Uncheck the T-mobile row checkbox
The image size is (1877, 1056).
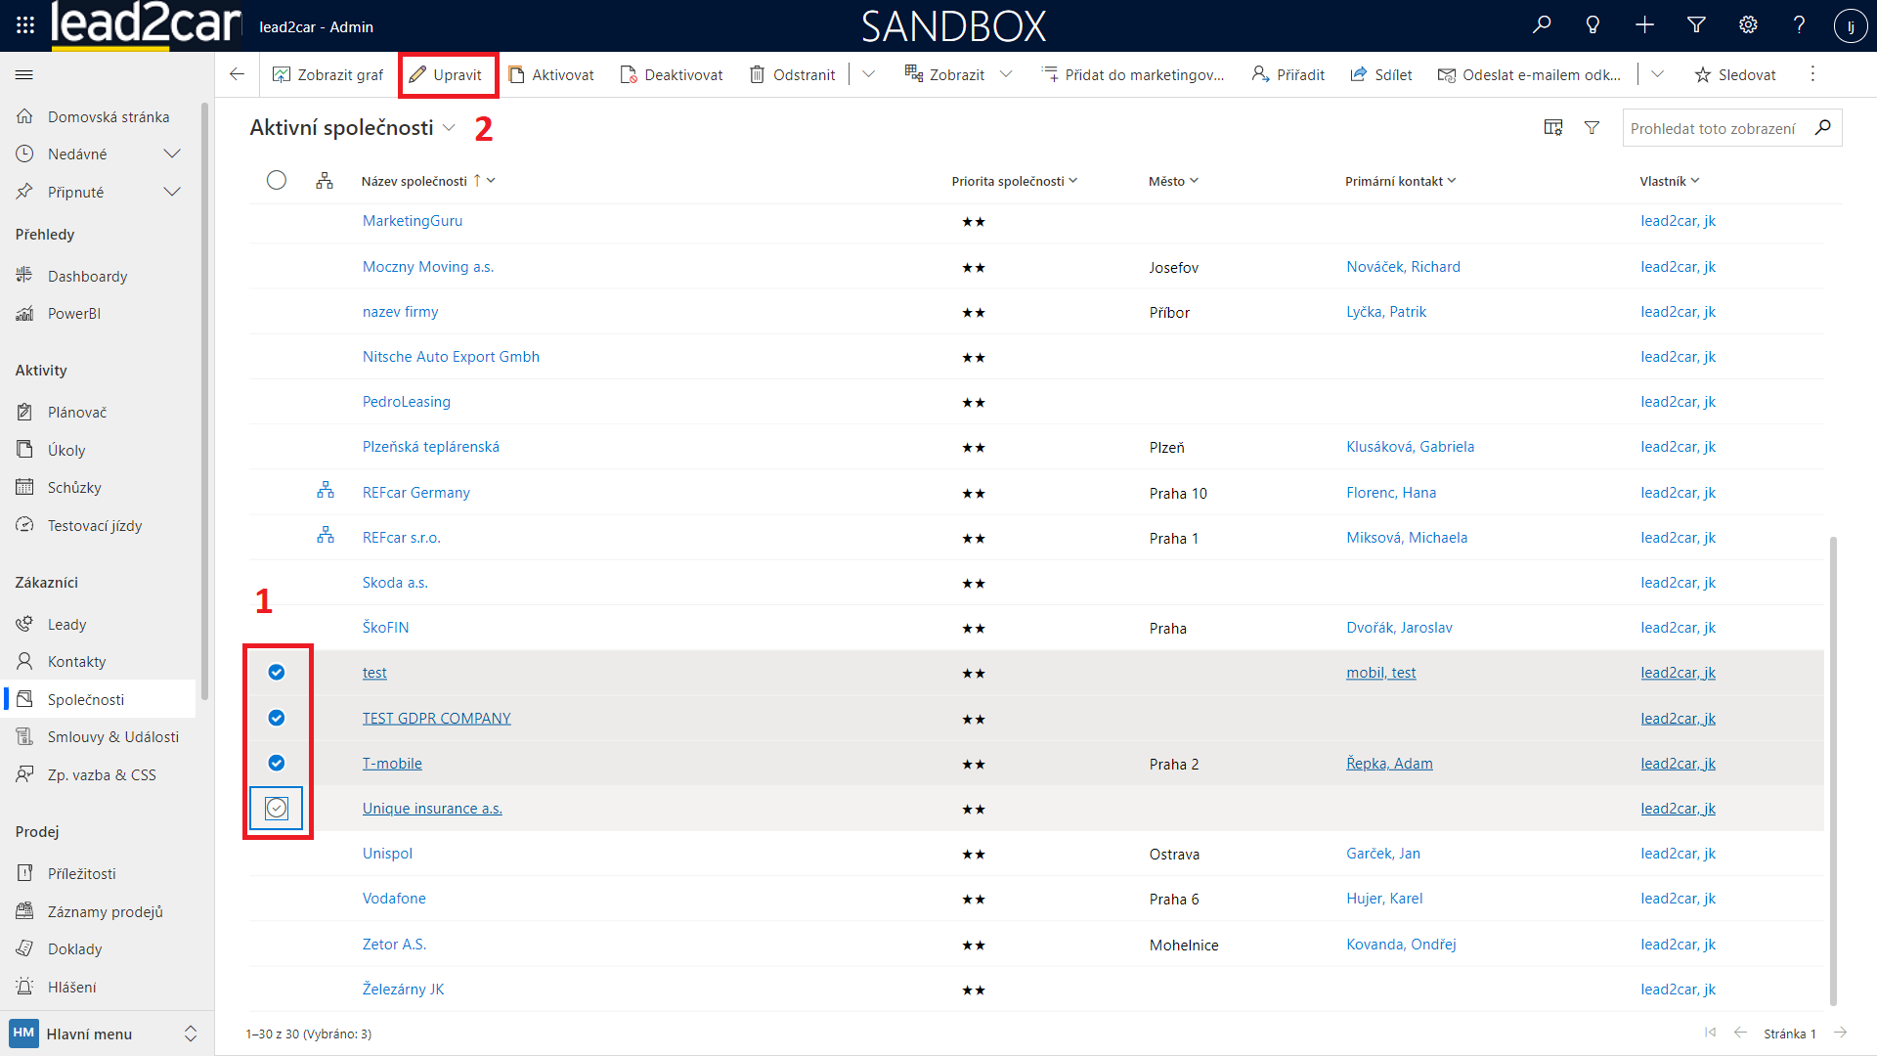tap(277, 764)
